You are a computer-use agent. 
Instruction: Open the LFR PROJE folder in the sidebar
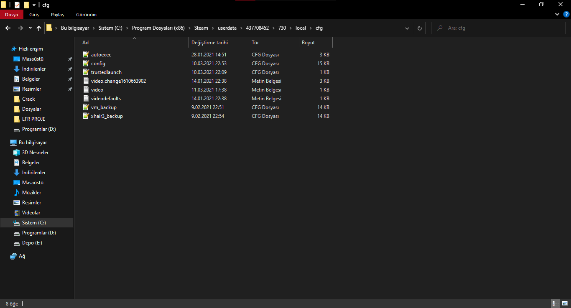tap(33, 119)
